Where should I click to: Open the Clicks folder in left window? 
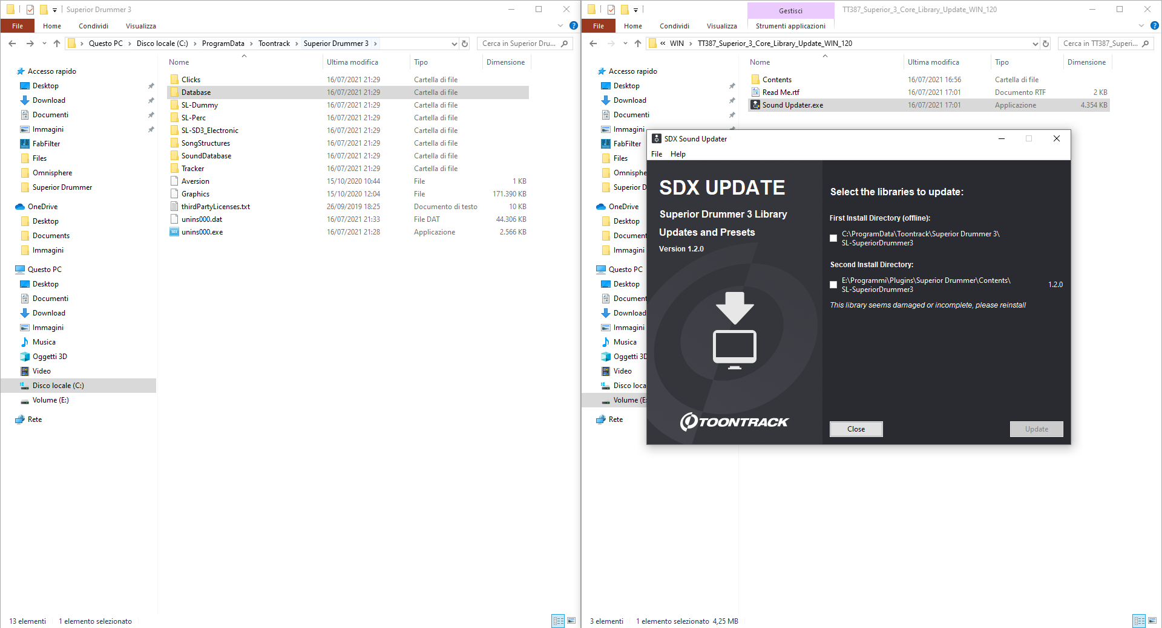pos(191,80)
